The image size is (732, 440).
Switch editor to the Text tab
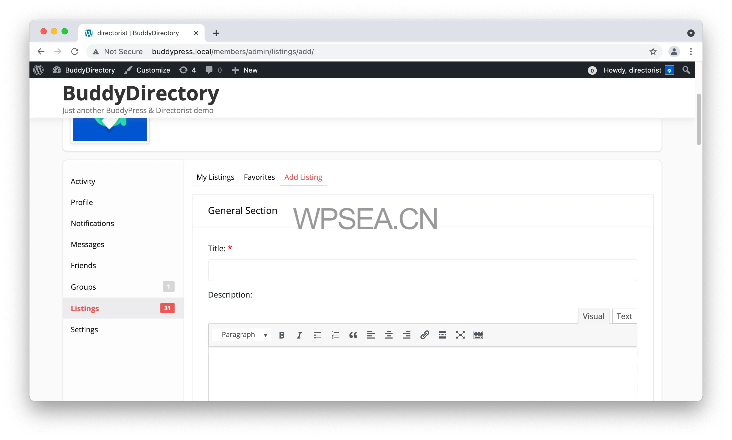pos(624,316)
